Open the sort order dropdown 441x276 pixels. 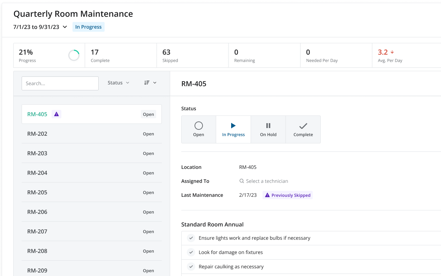tap(150, 83)
